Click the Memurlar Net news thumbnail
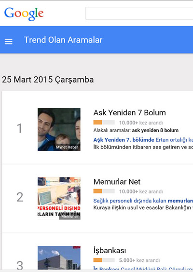The image size is (193, 272). (59, 198)
